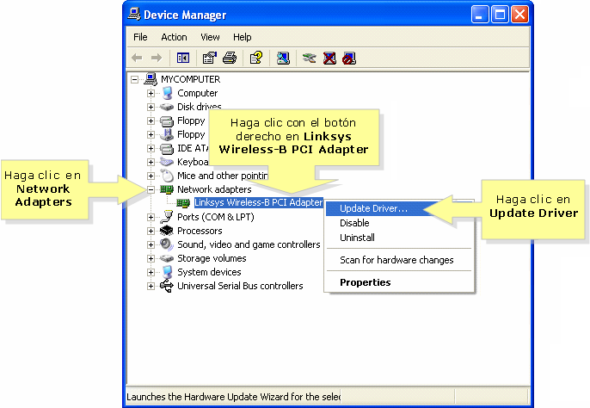Select Ports (COM & LPT) label
Viewport: 590px width, 408px height.
point(216,217)
